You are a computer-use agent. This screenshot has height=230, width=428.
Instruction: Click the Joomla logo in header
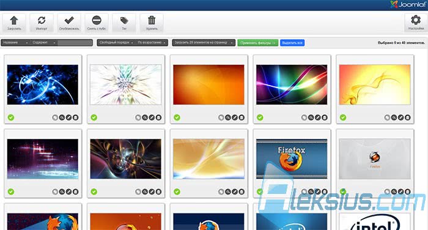point(408,4)
